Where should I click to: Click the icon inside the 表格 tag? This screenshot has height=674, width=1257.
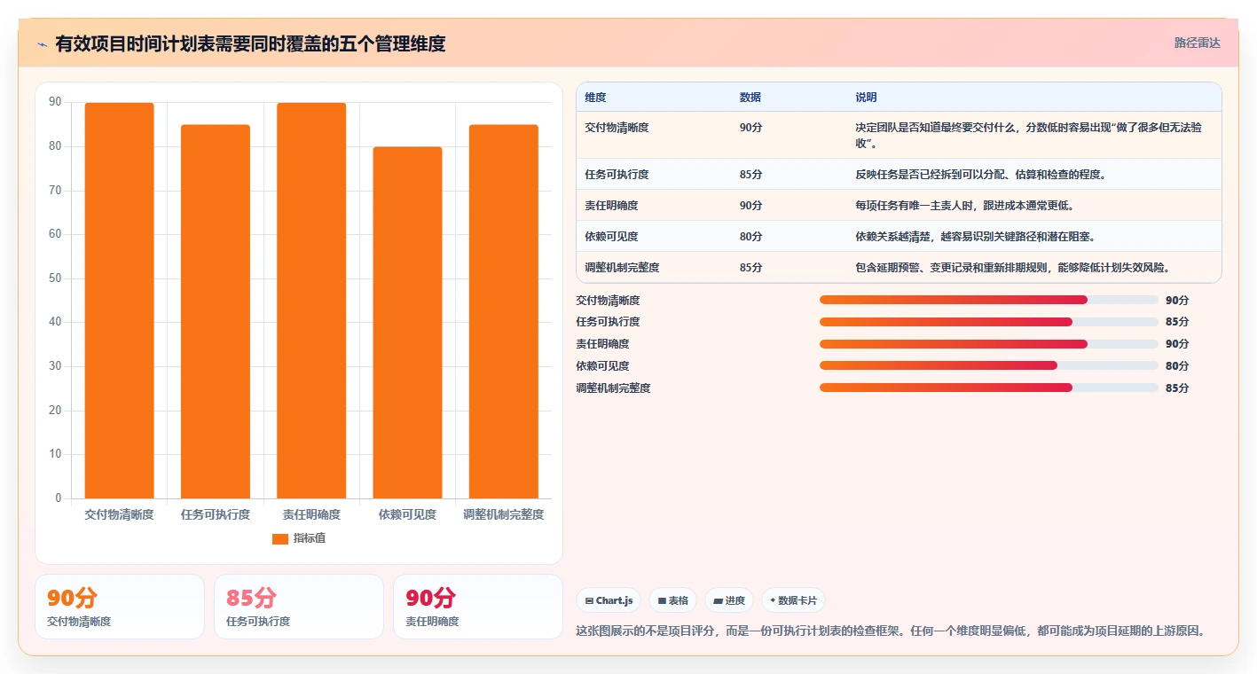pyautogui.click(x=662, y=600)
